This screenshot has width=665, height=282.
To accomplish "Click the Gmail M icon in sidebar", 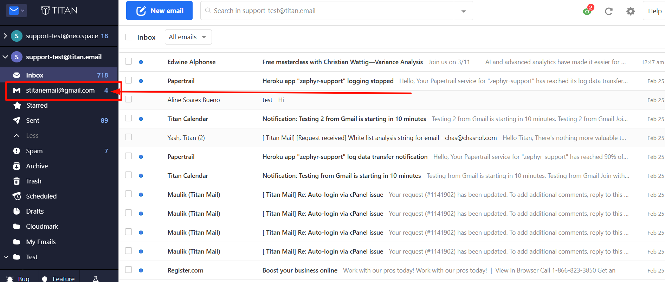I will coord(17,90).
